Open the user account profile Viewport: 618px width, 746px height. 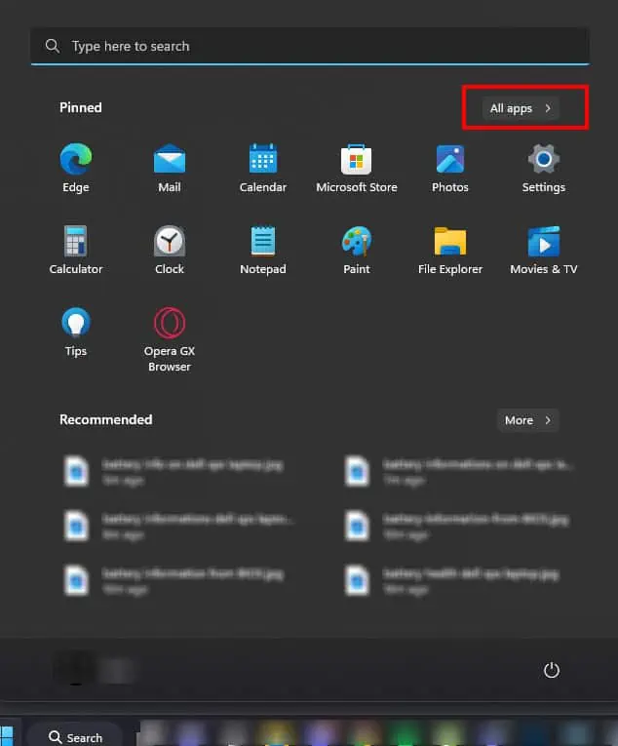[x=95, y=670]
